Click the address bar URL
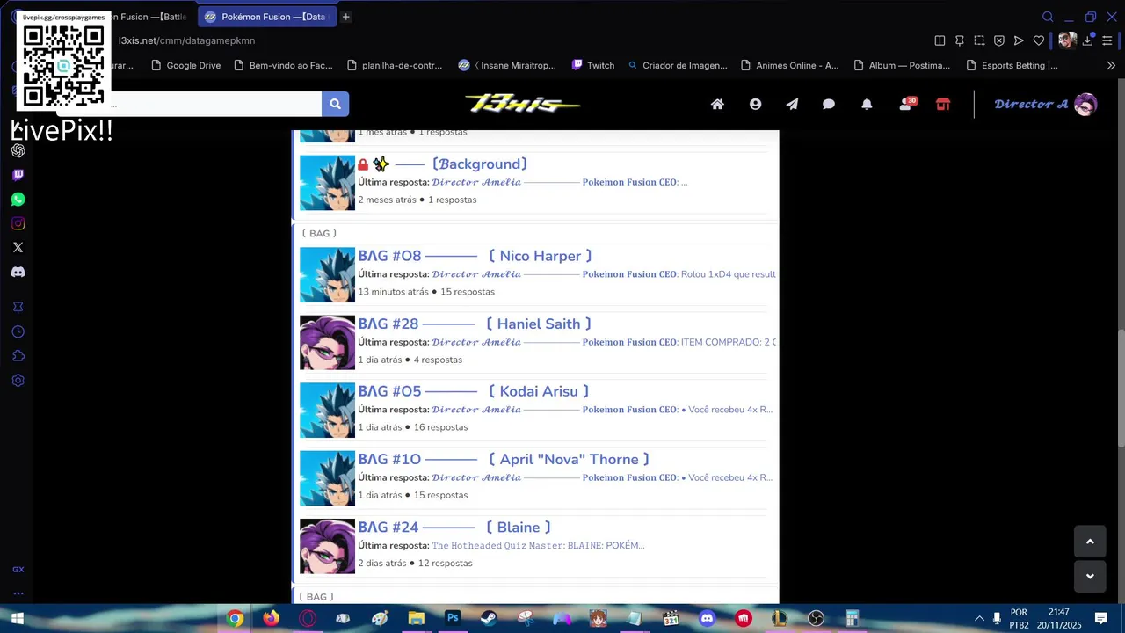Image resolution: width=1125 pixels, height=633 pixels. point(186,40)
